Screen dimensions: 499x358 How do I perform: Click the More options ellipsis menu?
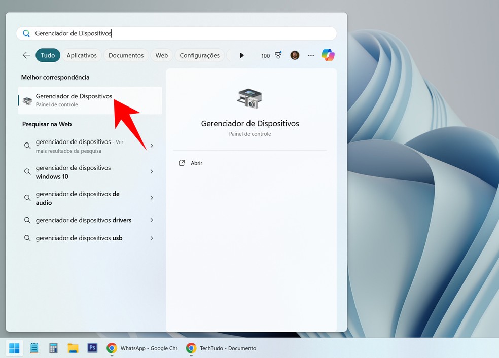coord(311,55)
